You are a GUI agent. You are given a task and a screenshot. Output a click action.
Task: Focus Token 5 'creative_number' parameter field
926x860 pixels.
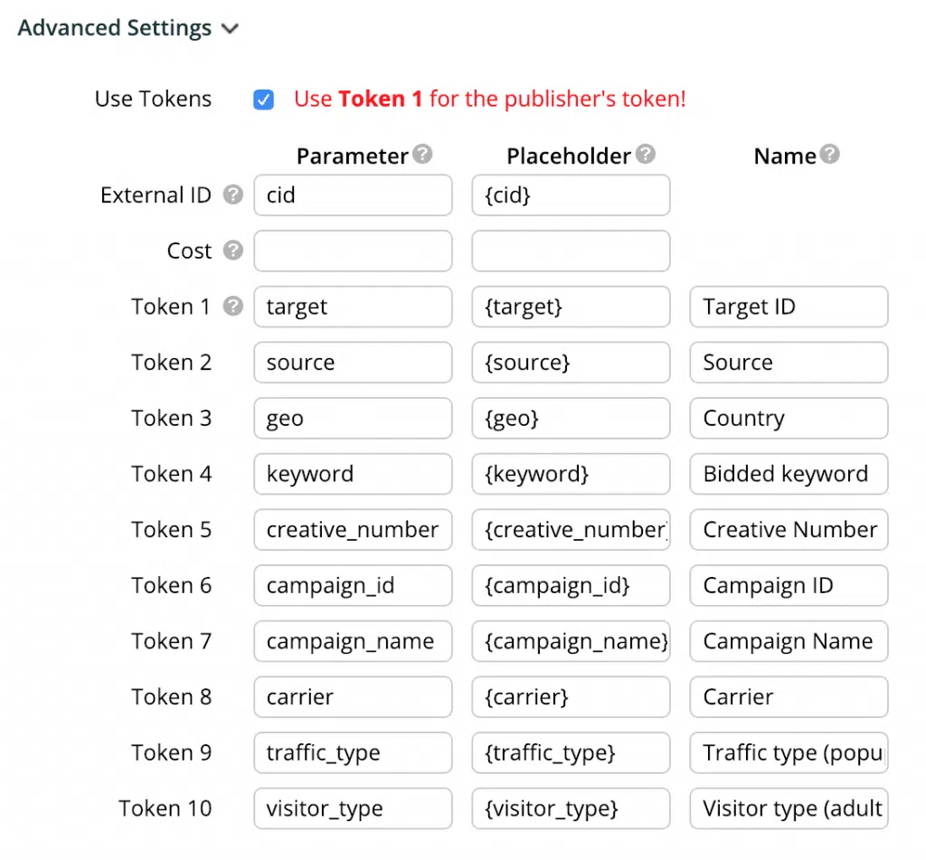[353, 530]
